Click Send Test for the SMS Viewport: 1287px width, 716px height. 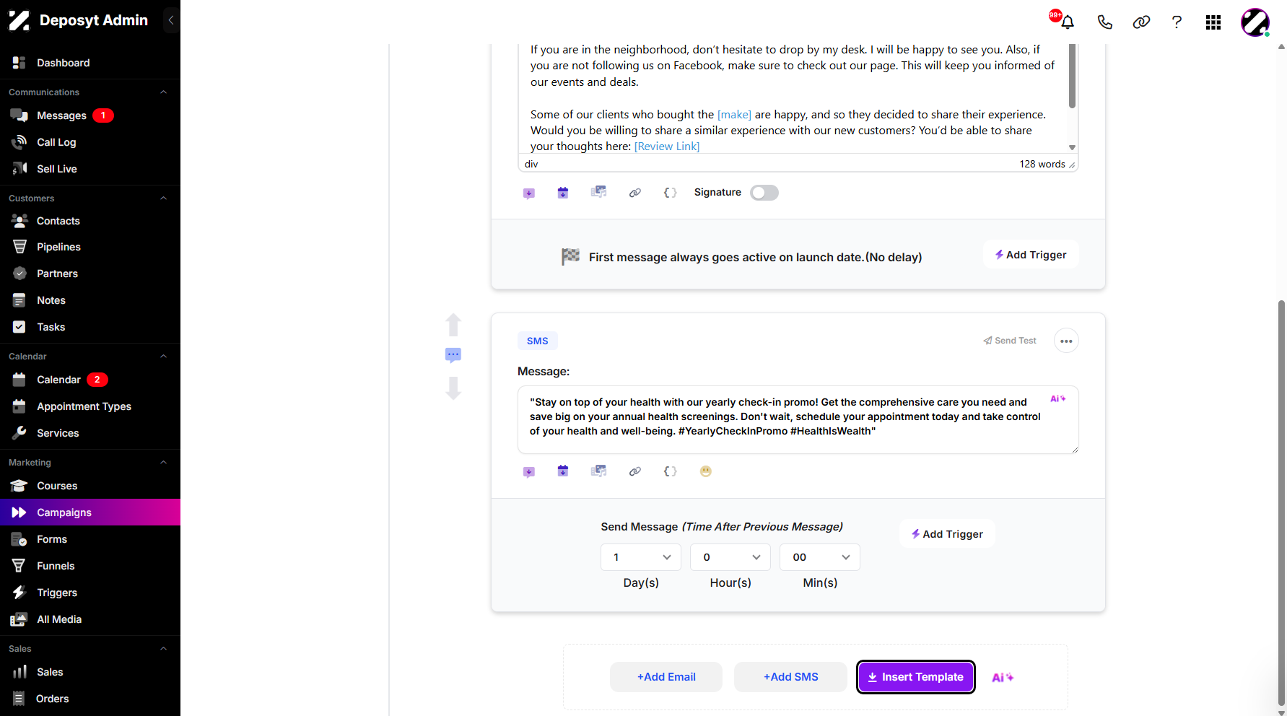(1010, 341)
